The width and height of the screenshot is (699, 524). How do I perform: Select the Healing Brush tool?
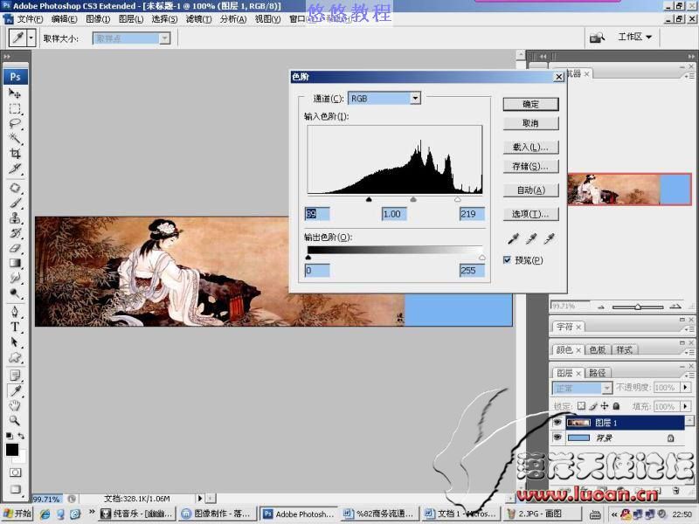point(15,188)
